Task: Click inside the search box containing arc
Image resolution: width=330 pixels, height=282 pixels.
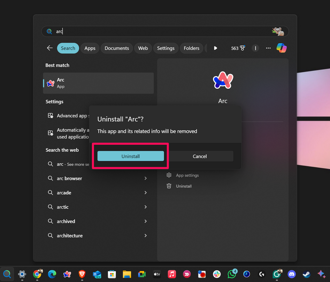Action: pyautogui.click(x=160, y=31)
